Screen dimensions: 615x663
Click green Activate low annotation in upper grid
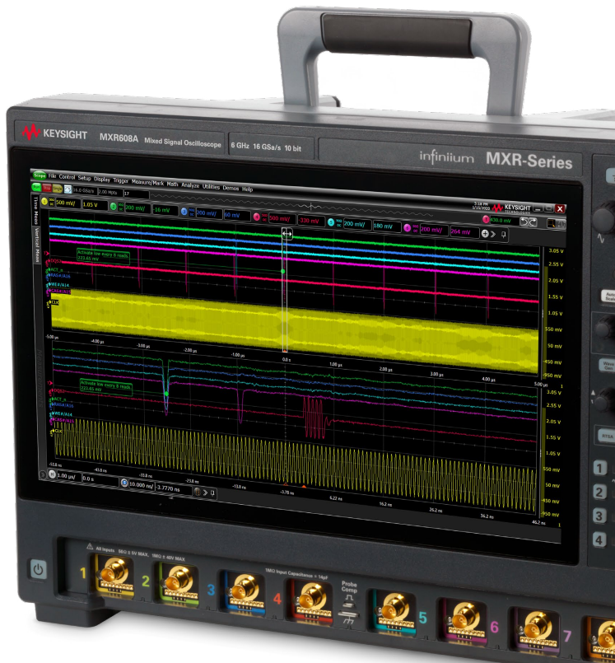[103, 256]
